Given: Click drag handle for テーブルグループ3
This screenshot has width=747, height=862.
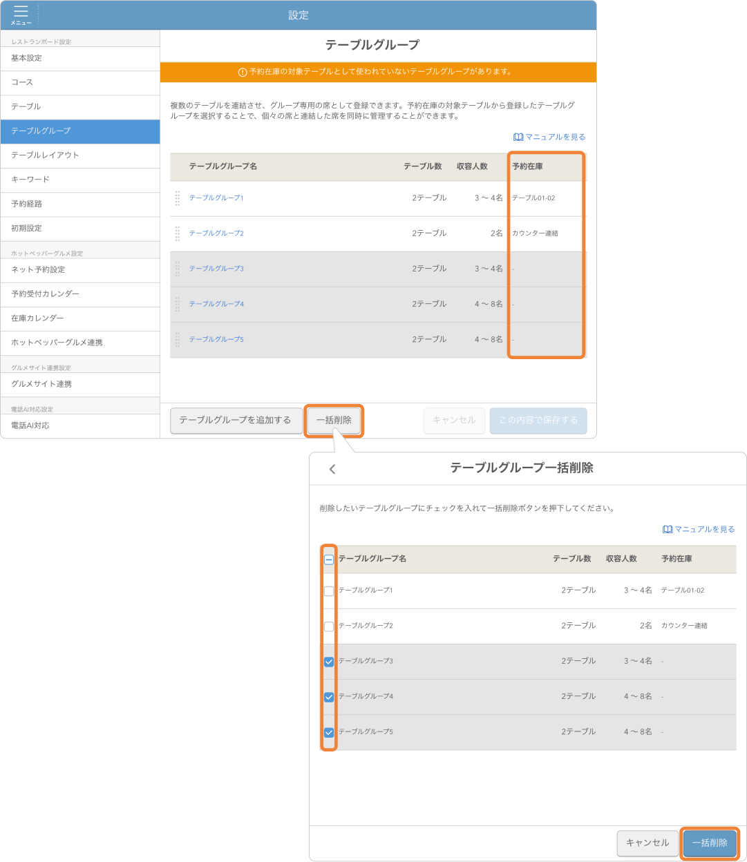Looking at the screenshot, I should click(x=178, y=269).
